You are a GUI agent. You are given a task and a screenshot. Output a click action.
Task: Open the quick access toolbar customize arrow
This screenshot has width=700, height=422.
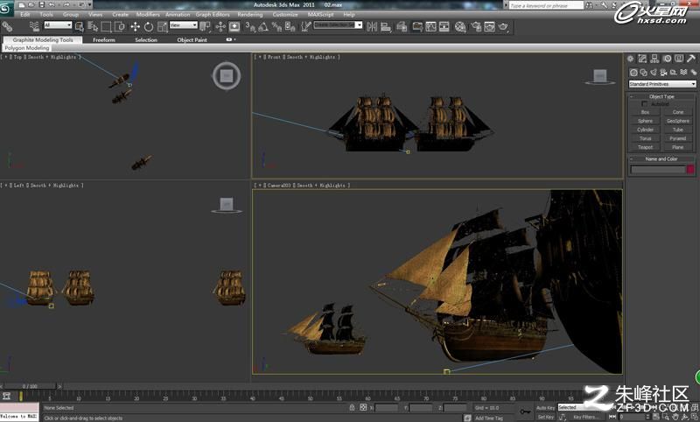coord(90,4)
